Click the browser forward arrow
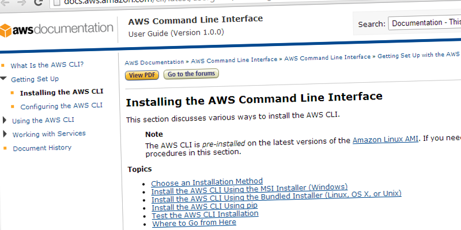The width and height of the screenshot is (461, 230). [x=22, y=2]
